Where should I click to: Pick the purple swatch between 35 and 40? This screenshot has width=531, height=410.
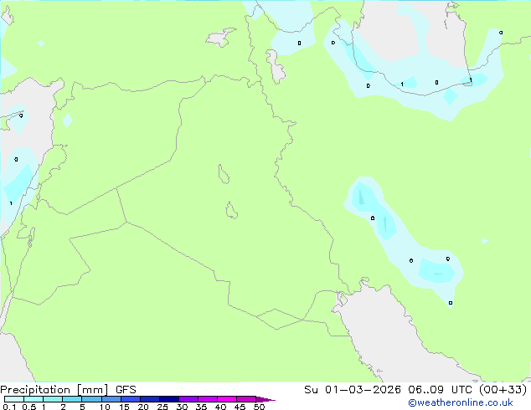208,399
